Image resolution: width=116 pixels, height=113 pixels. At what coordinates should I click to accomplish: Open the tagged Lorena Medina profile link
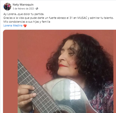(13, 25)
